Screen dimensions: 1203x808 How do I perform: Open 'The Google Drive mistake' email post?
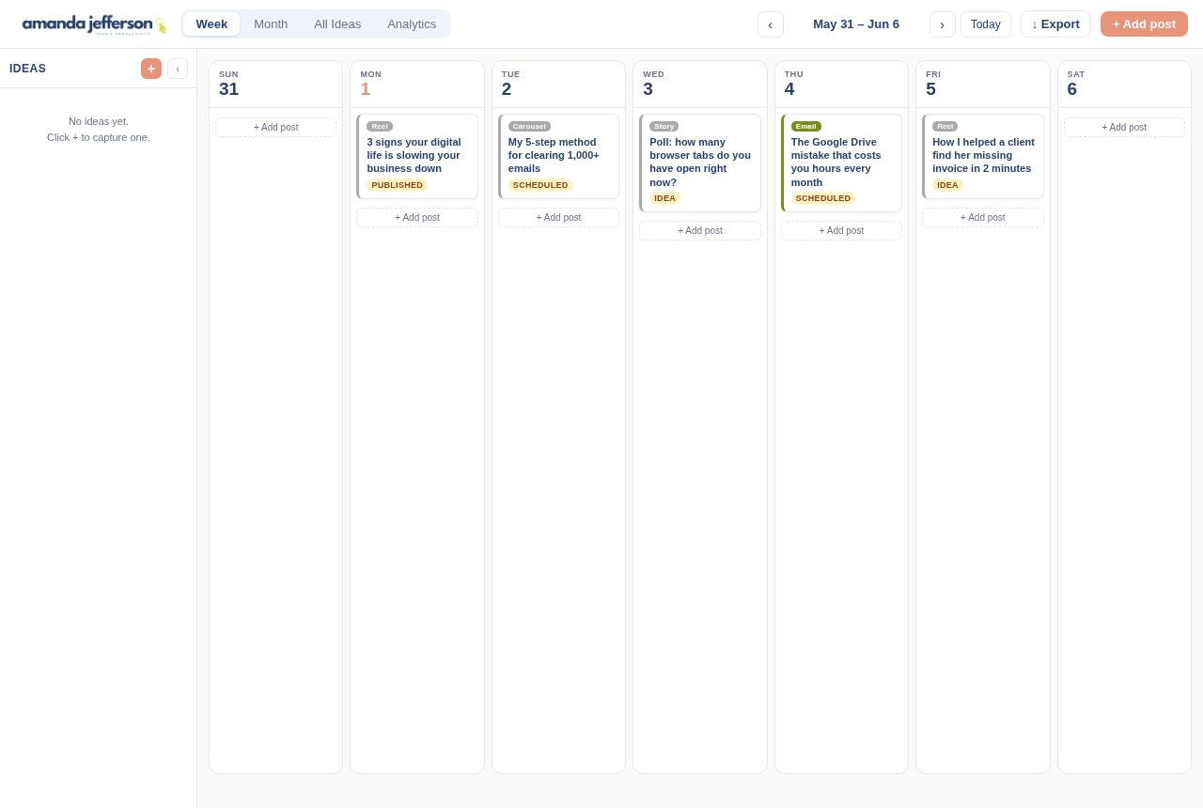pyautogui.click(x=841, y=163)
